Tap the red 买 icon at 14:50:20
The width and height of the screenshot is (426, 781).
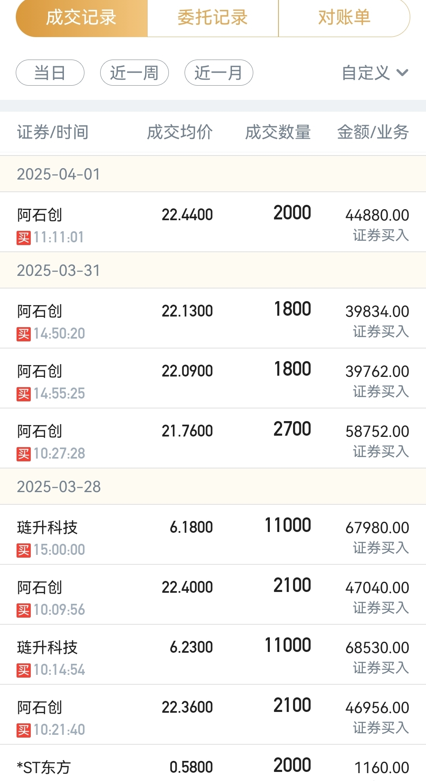(x=24, y=334)
